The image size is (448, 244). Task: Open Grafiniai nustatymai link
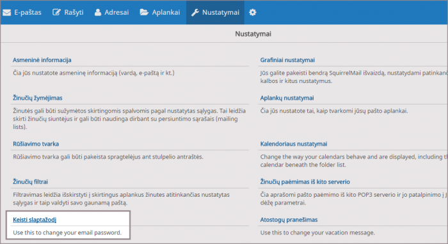point(287,60)
